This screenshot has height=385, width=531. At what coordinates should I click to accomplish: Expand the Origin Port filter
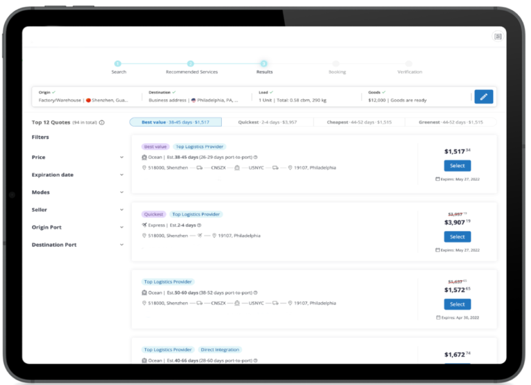tap(122, 227)
